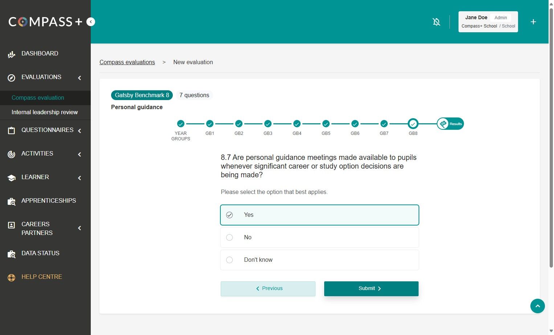The image size is (554, 335).
Task: Jump to the Year Groups step
Action: coord(181,124)
